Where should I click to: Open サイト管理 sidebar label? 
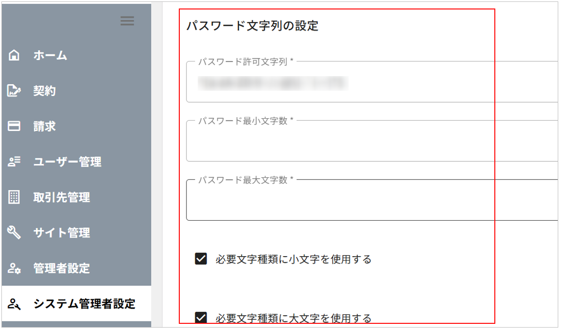(x=61, y=233)
